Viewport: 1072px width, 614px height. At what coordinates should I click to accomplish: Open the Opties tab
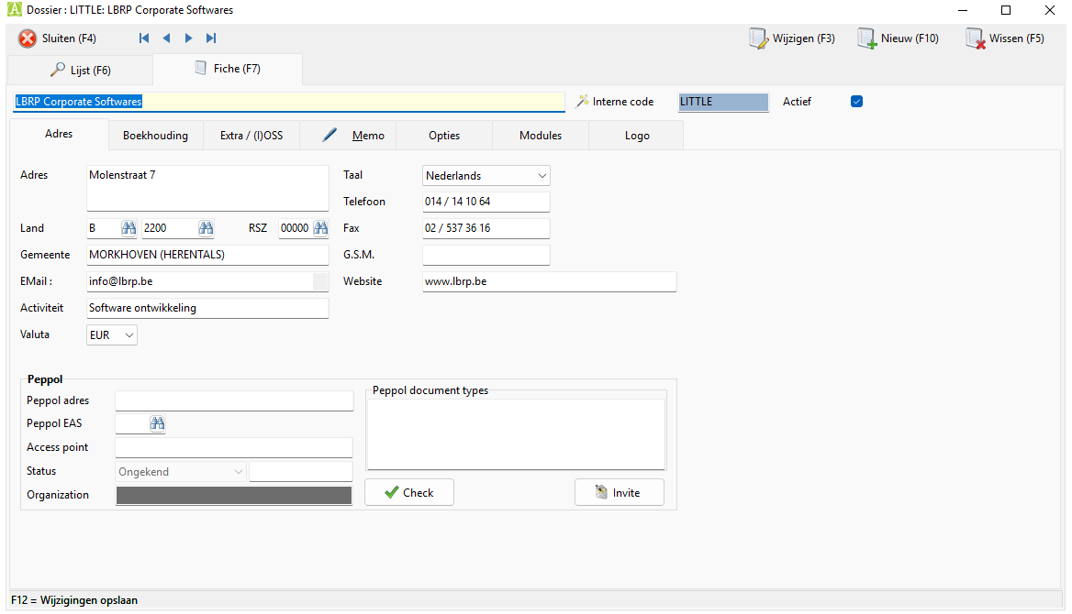click(444, 136)
